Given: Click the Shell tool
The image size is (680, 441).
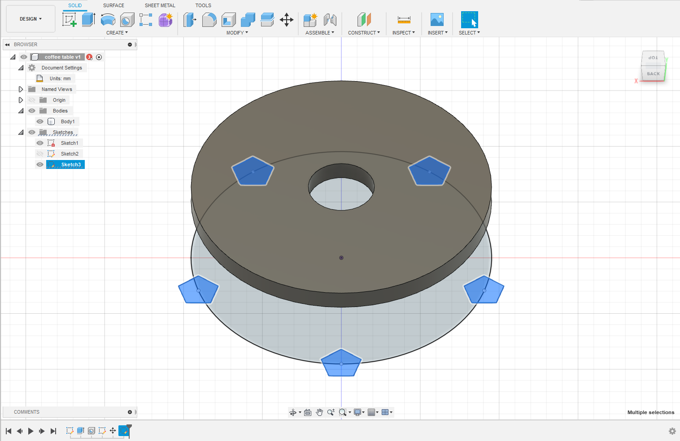Looking at the screenshot, I should [x=229, y=20].
